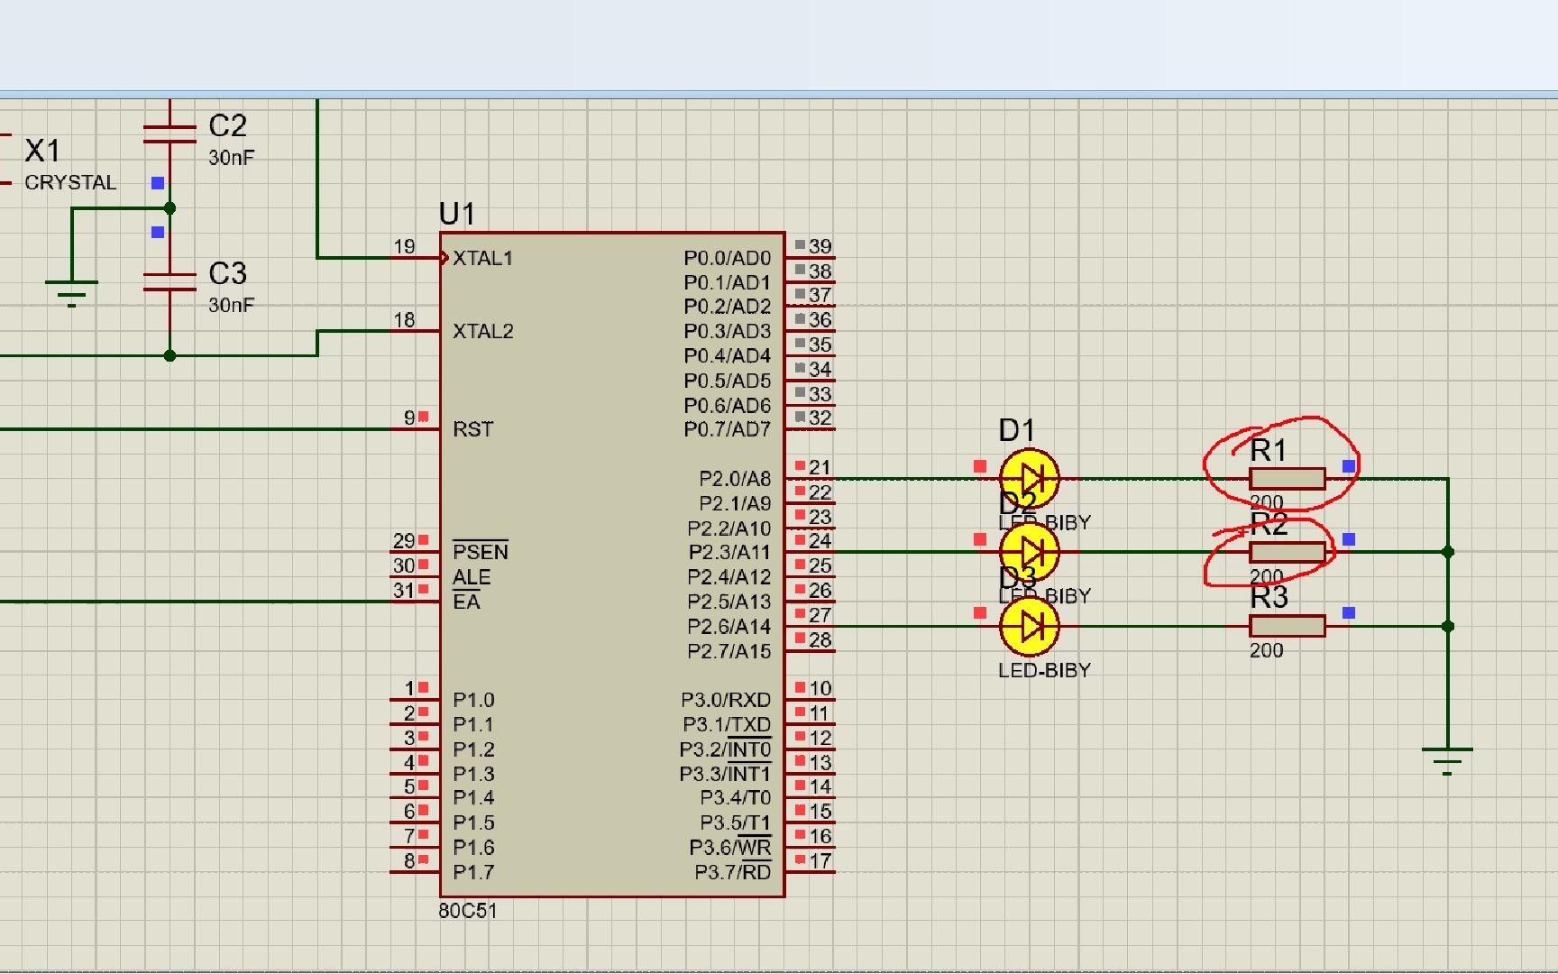
Task: Click the X1 crystal reference label
Action: click(42, 150)
